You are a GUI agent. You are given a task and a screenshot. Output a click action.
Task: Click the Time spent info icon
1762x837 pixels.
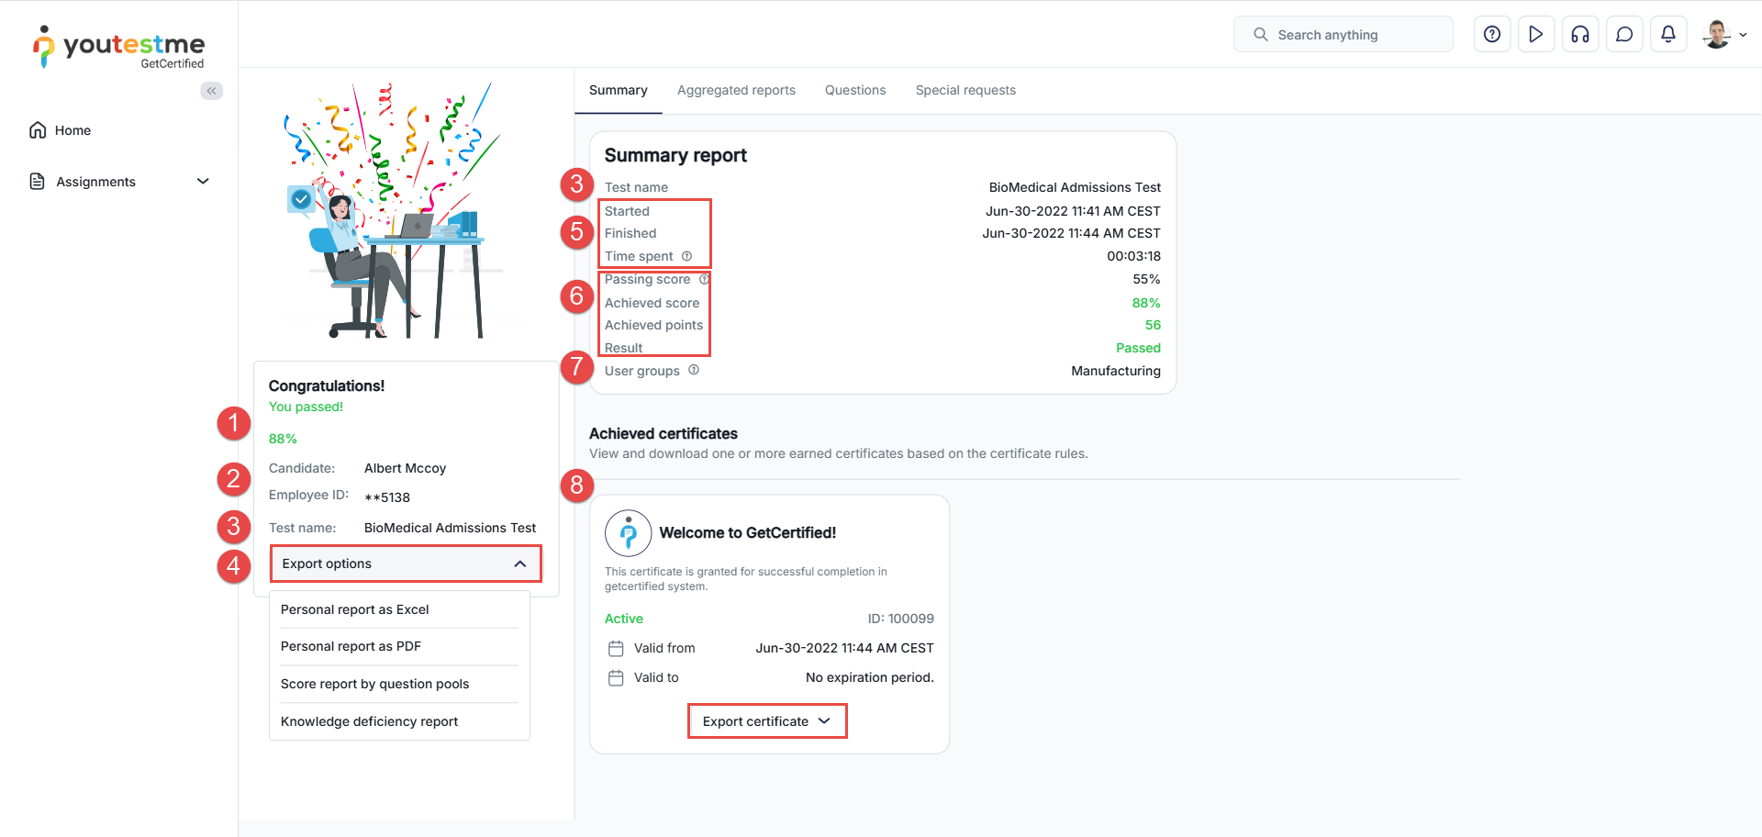point(686,256)
